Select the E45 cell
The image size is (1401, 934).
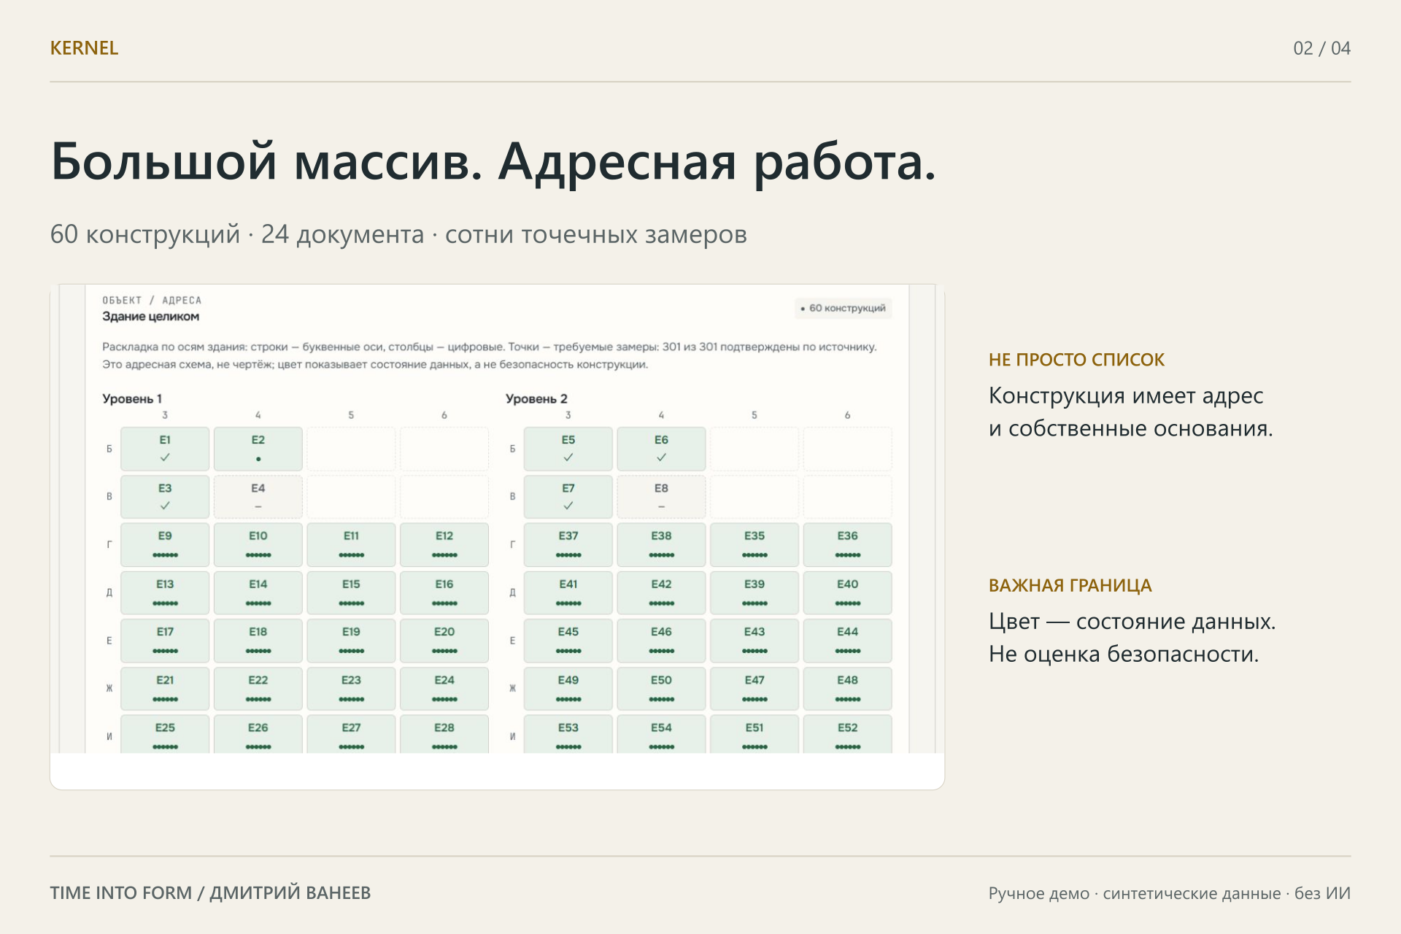click(x=568, y=641)
